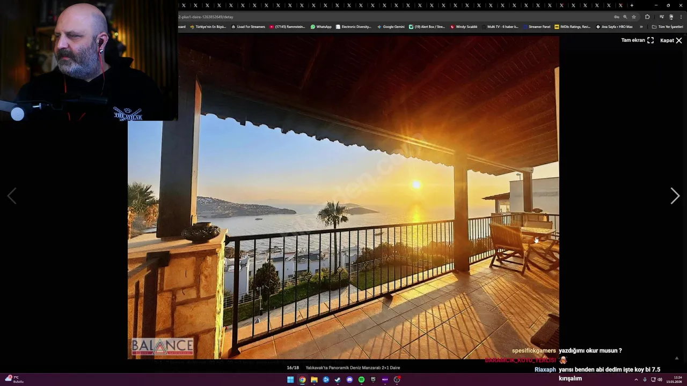
Task: Open the saved passwords key icon
Action: 617,17
